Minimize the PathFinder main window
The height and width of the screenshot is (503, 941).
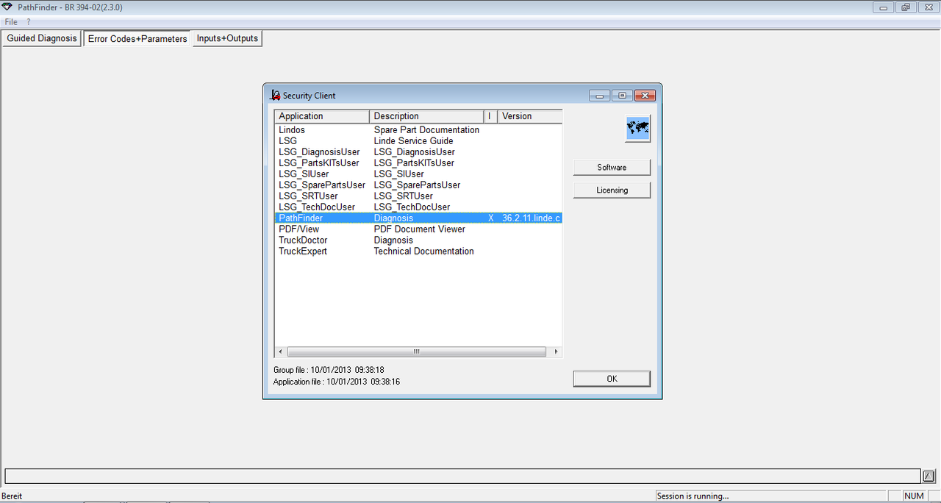(883, 7)
